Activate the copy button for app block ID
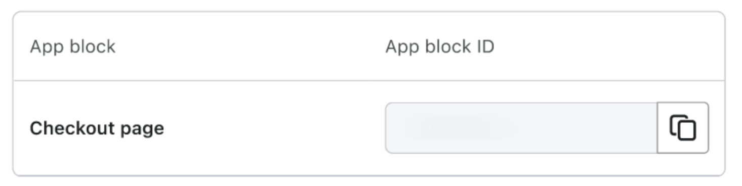Viewport: 742px width, 186px height. click(683, 128)
